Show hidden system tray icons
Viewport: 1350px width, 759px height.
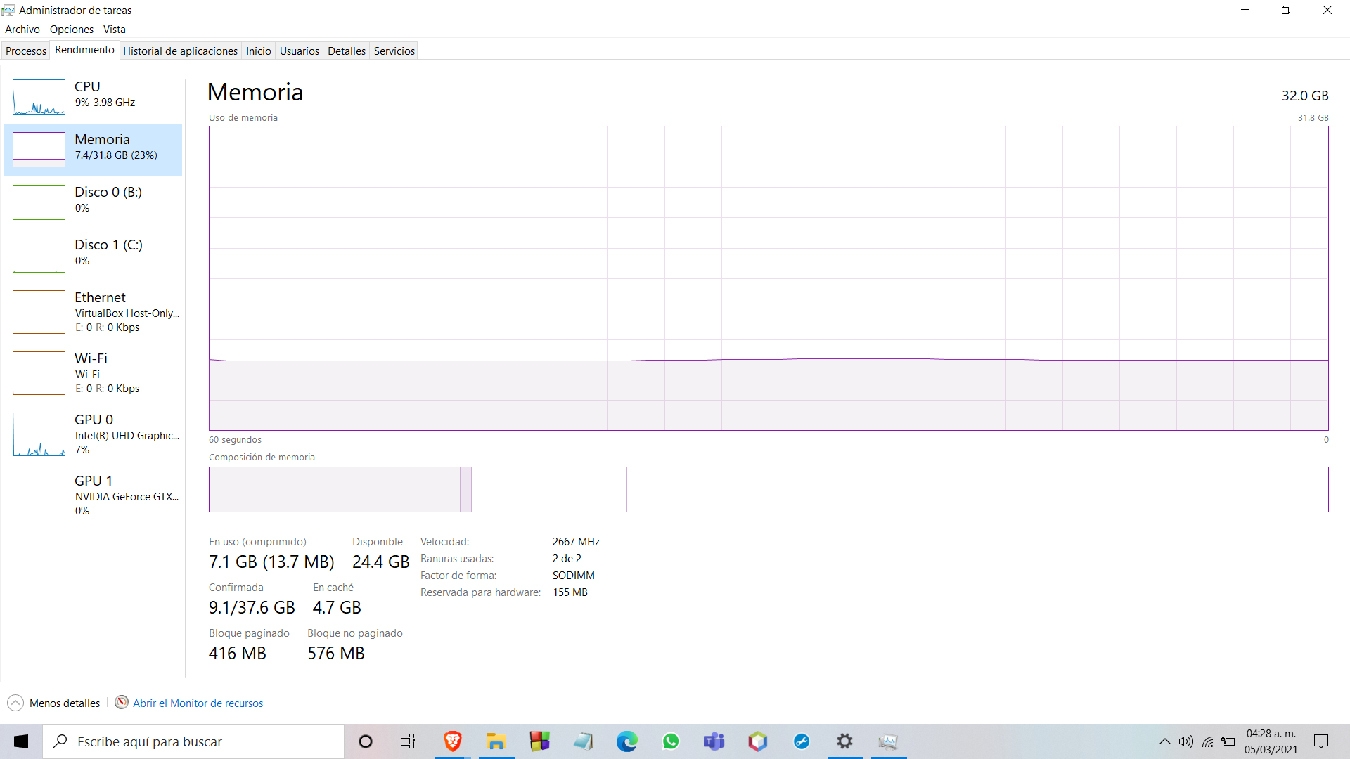(x=1166, y=741)
